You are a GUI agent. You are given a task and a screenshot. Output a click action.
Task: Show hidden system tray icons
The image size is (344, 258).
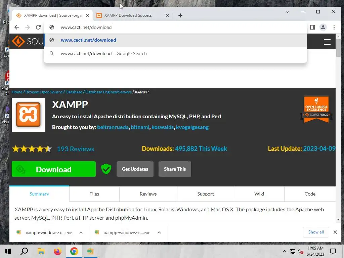(x=284, y=251)
